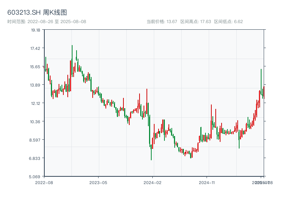Click the 10.36 y-axis value
The width and height of the screenshot is (293, 220).
(x=35, y=122)
